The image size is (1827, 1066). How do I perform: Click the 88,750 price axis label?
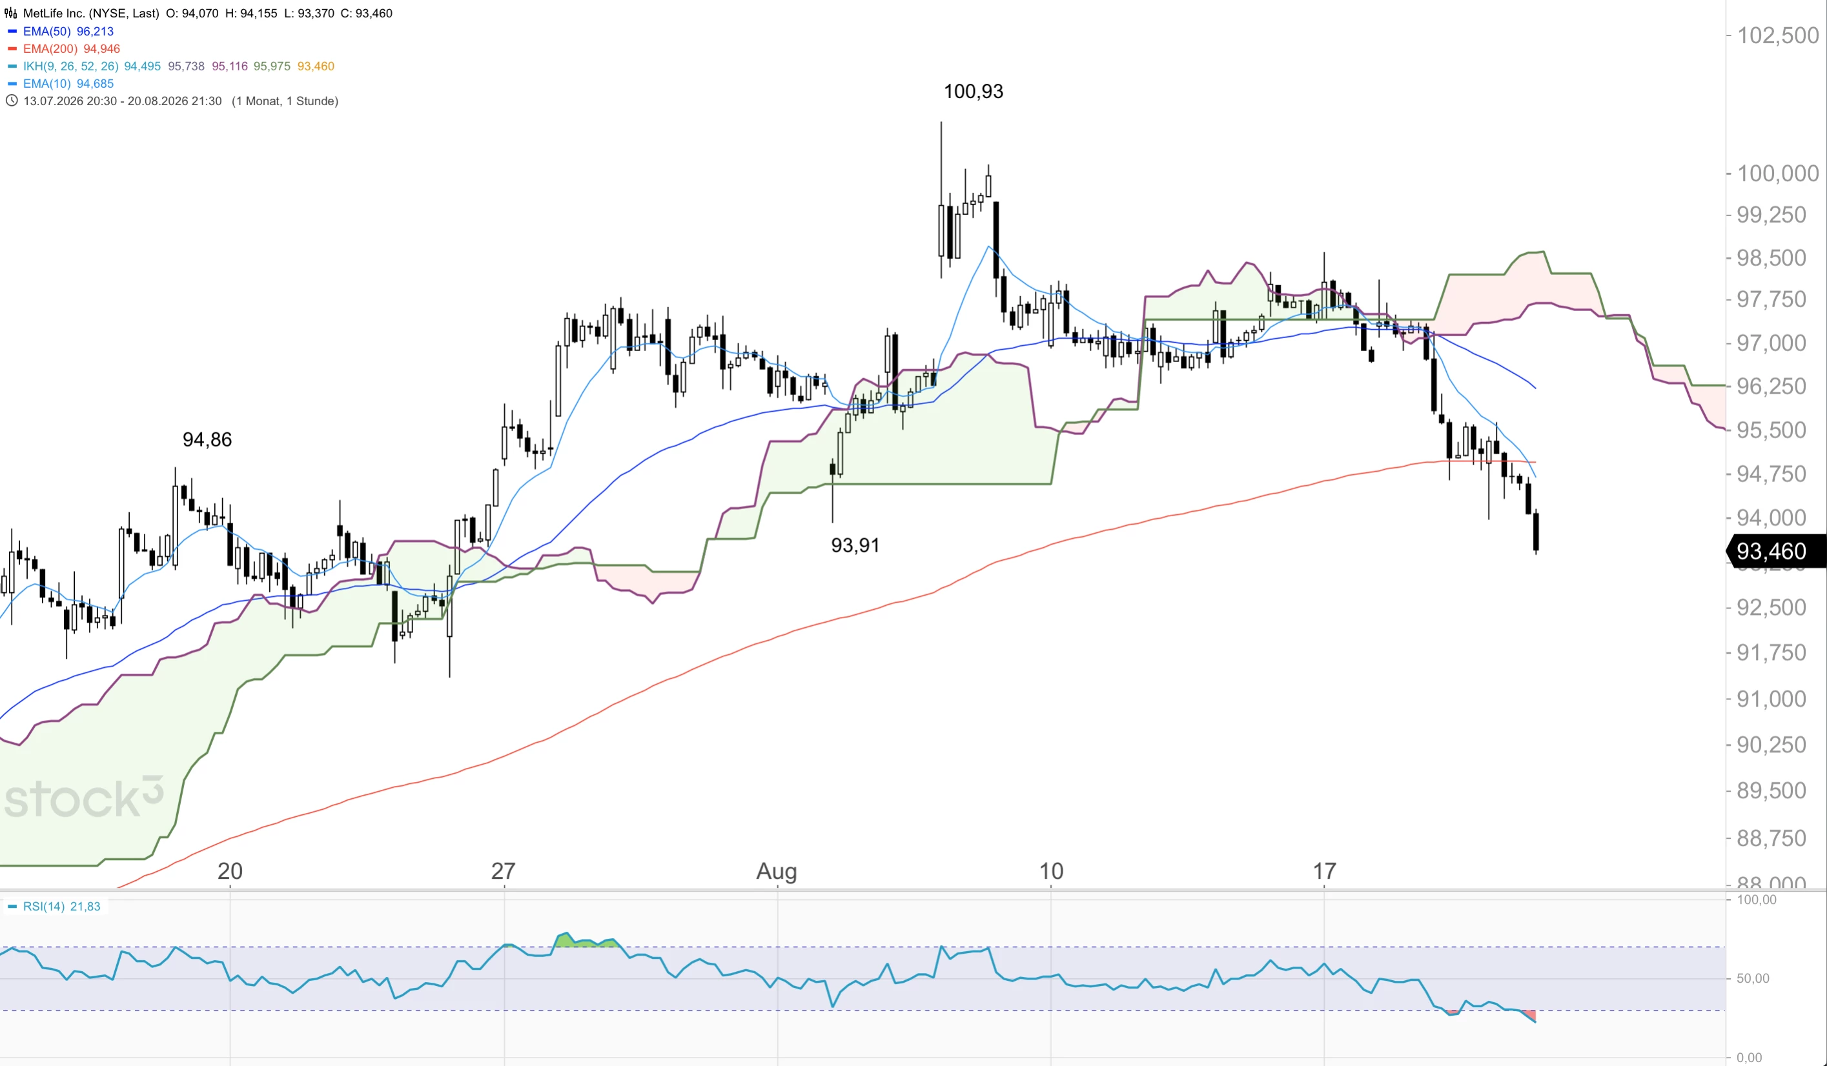pos(1771,838)
